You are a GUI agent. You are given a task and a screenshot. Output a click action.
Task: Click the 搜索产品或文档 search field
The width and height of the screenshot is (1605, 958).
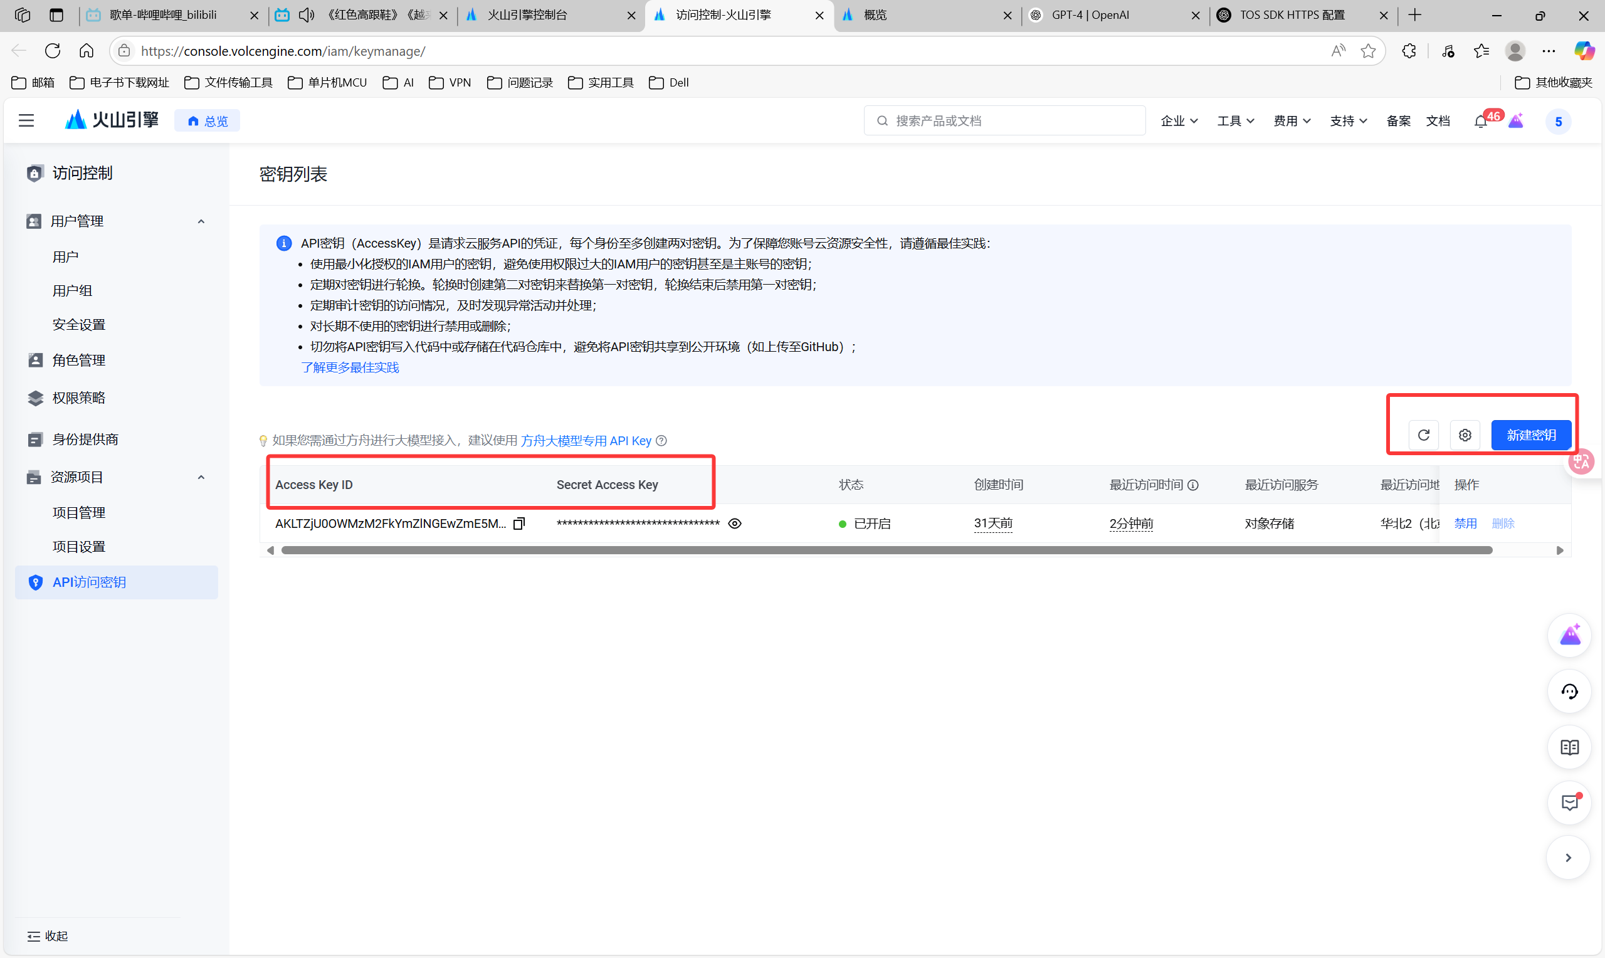coord(1007,121)
